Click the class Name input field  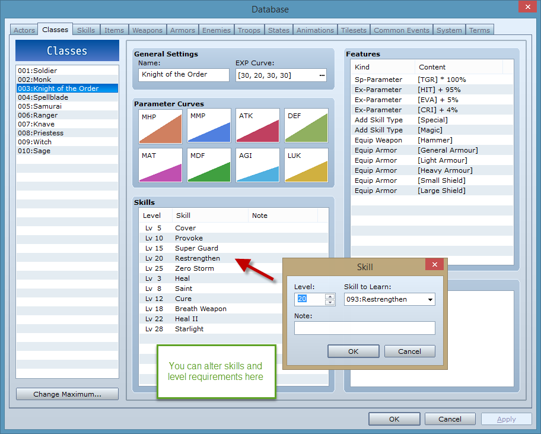click(183, 75)
